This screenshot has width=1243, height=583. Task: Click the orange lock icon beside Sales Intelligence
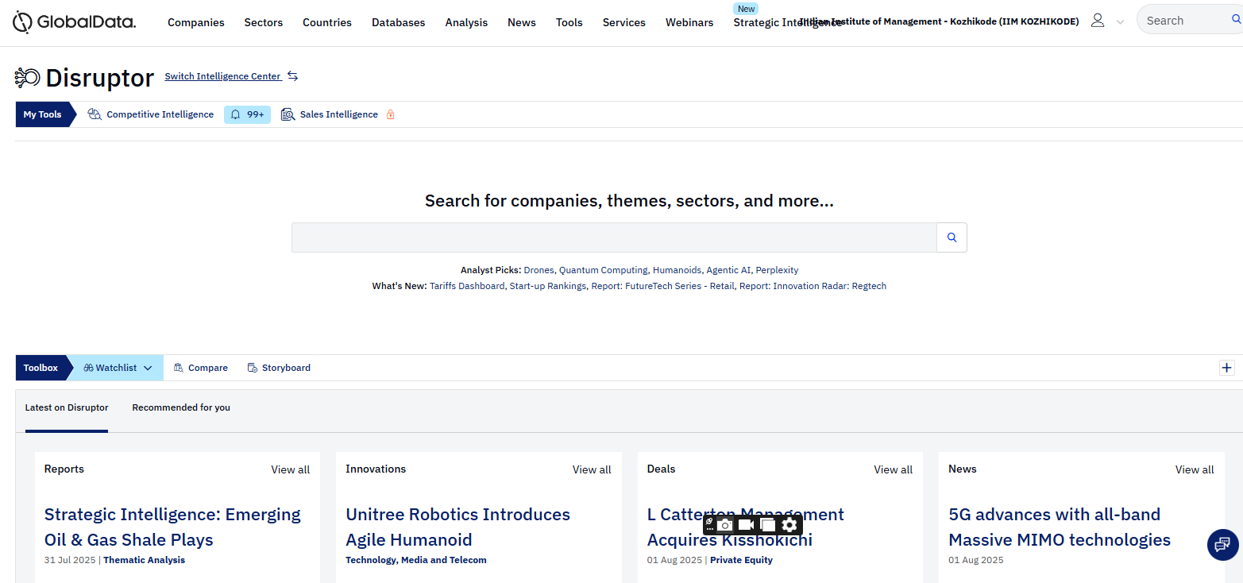(390, 114)
